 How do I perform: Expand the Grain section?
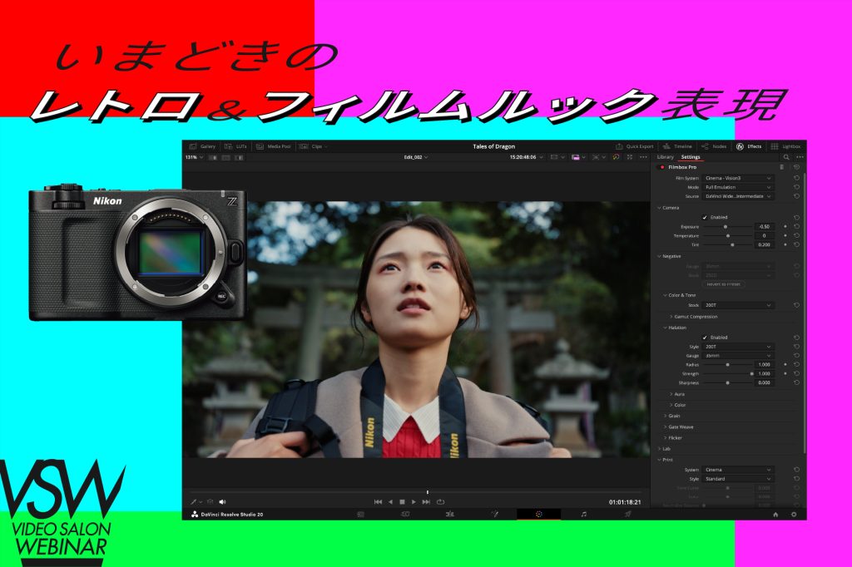tap(674, 416)
